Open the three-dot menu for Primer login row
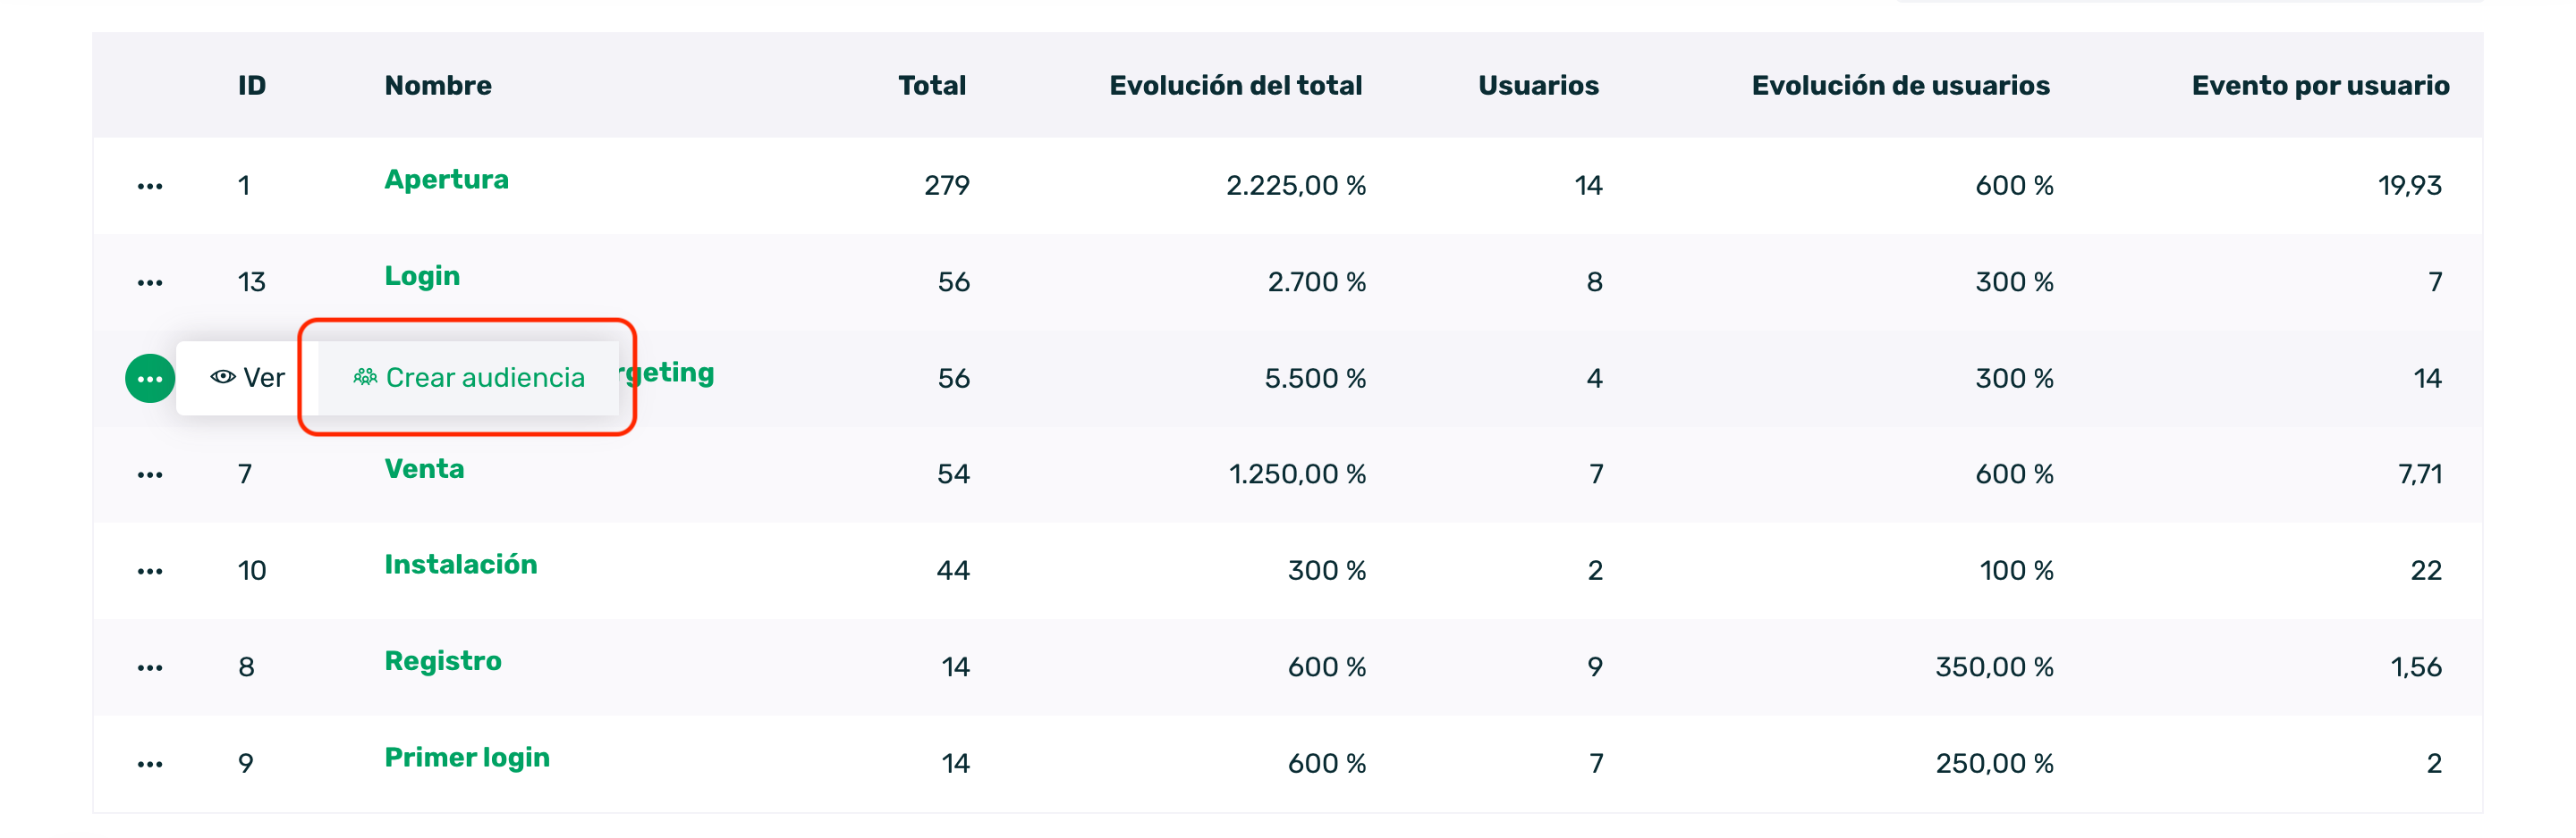 pos(150,765)
